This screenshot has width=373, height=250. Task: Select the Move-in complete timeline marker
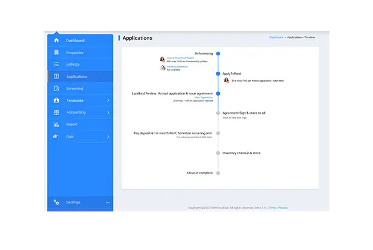pyautogui.click(x=218, y=173)
